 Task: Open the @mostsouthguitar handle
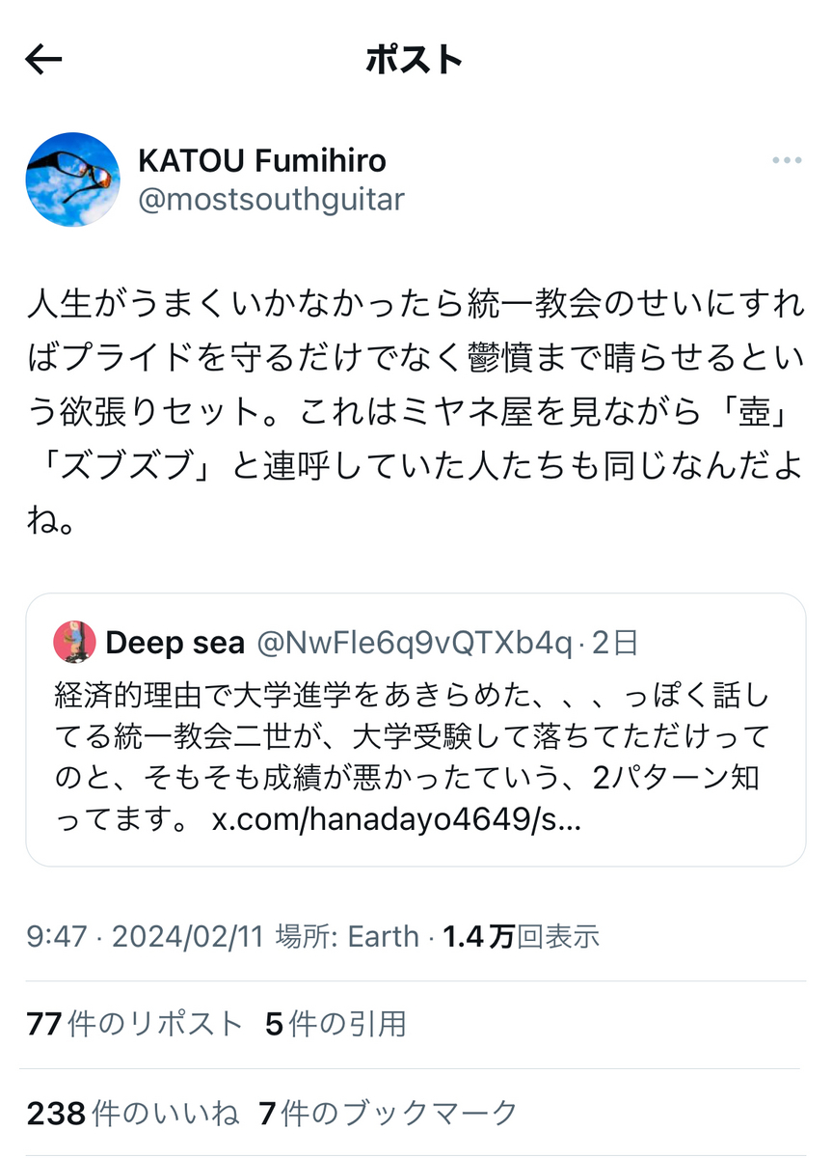pyautogui.click(x=272, y=200)
